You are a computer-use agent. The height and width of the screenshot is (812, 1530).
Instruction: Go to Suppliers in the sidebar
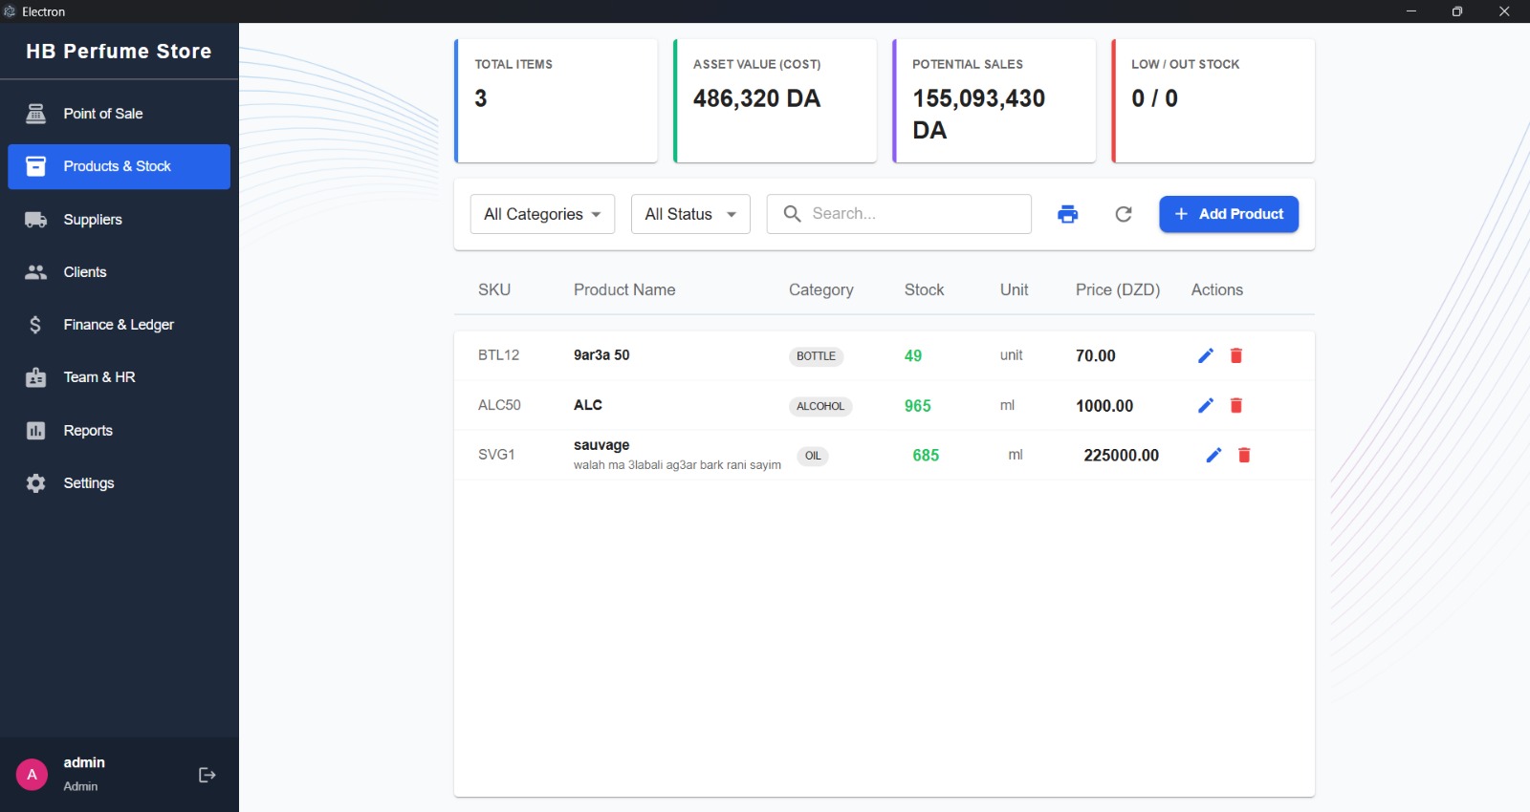[93, 220]
